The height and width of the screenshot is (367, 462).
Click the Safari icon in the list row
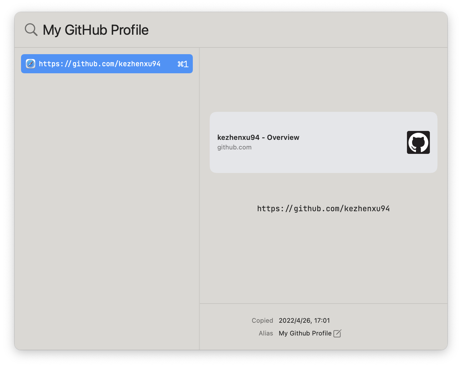pyautogui.click(x=31, y=64)
